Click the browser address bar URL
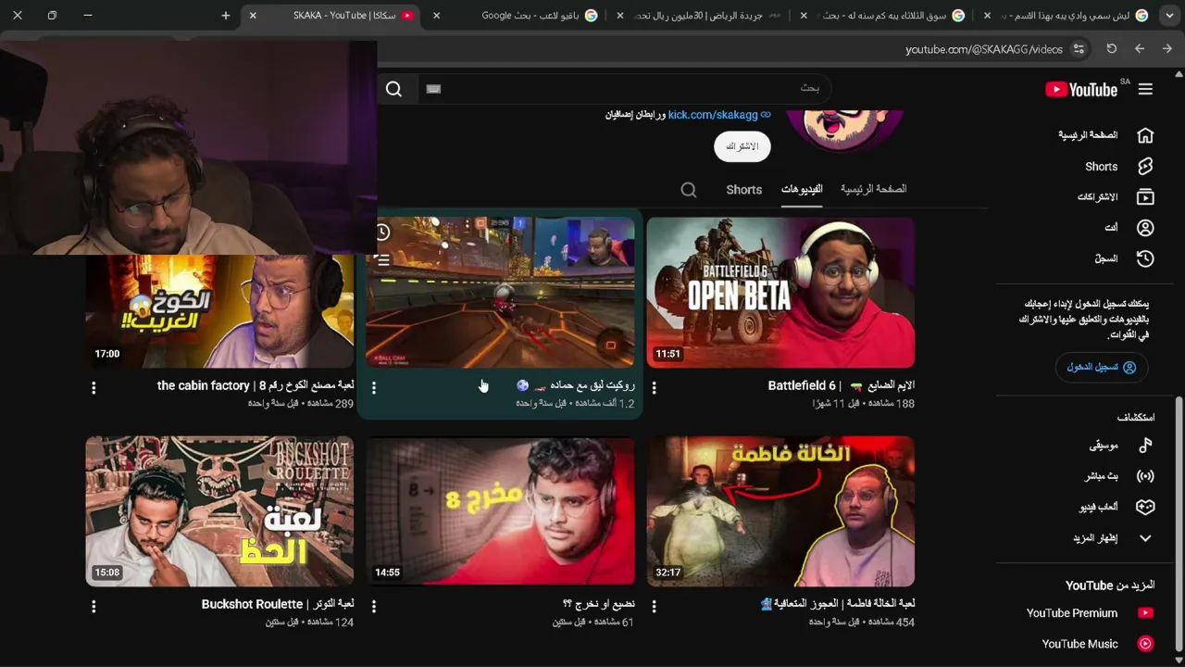 coord(983,49)
